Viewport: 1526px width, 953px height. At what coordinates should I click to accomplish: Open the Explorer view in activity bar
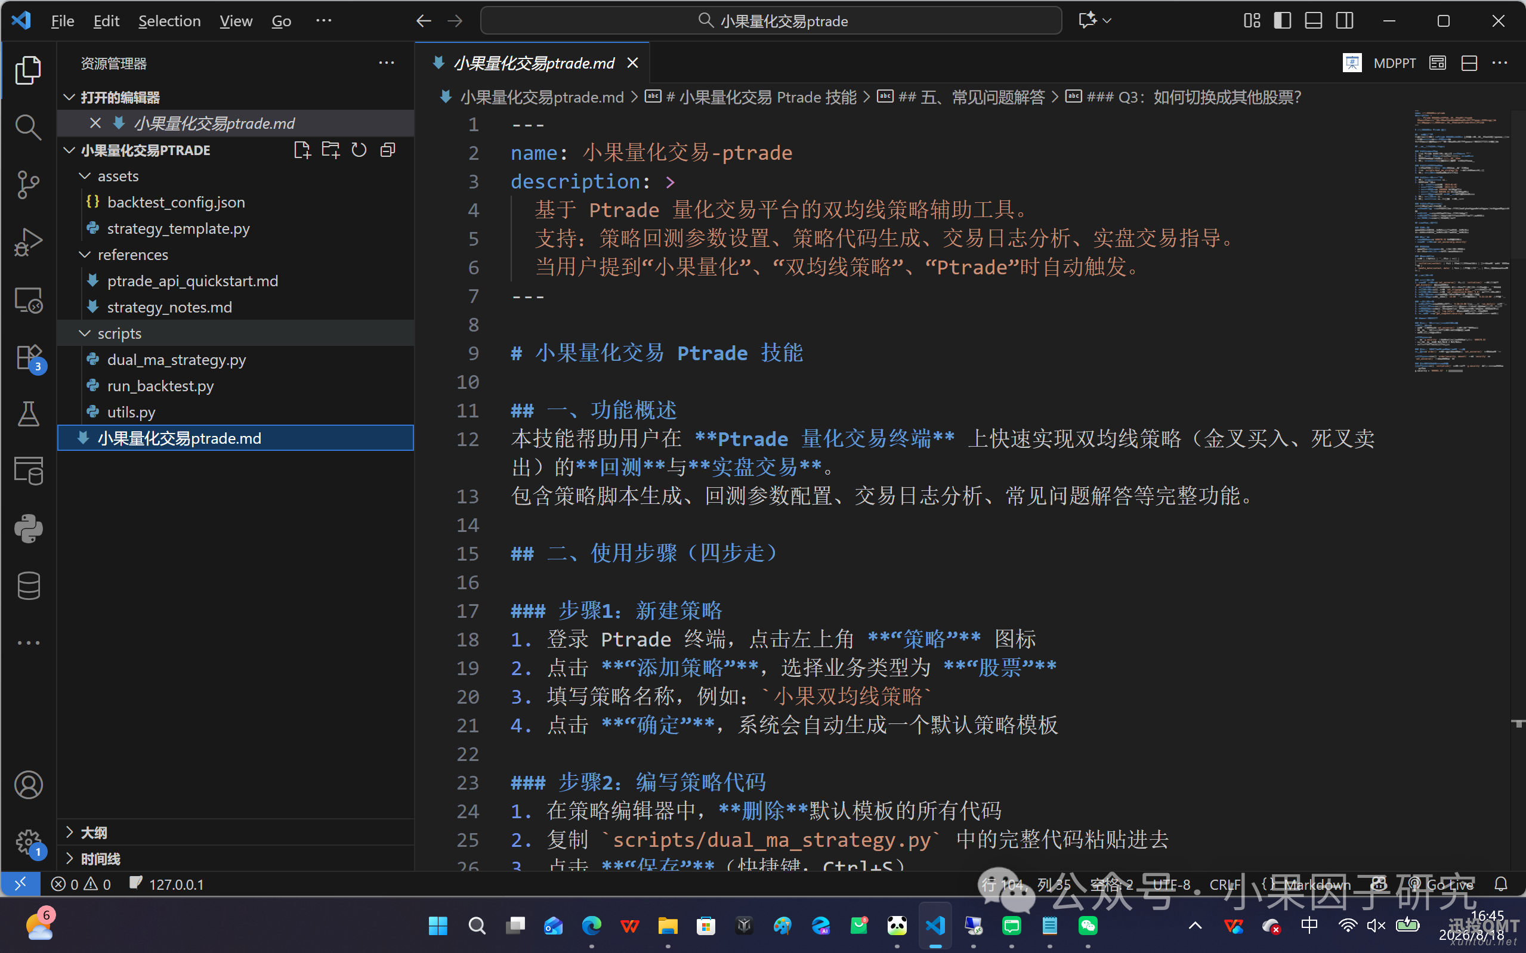tap(29, 70)
